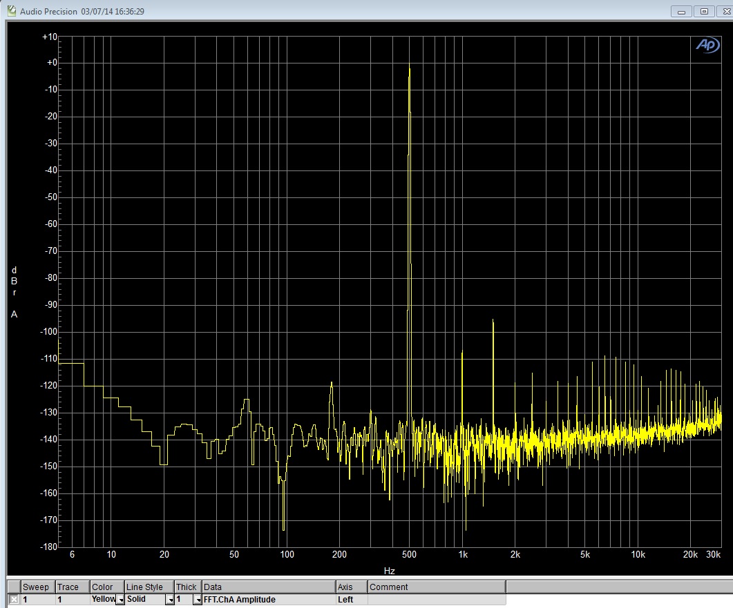This screenshot has height=608, width=733.
Task: Click the Sweep value 1 cell
Action: [38, 600]
